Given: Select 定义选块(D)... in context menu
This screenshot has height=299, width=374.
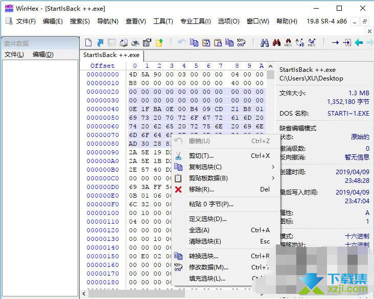Looking at the screenshot, I should pos(226,219).
